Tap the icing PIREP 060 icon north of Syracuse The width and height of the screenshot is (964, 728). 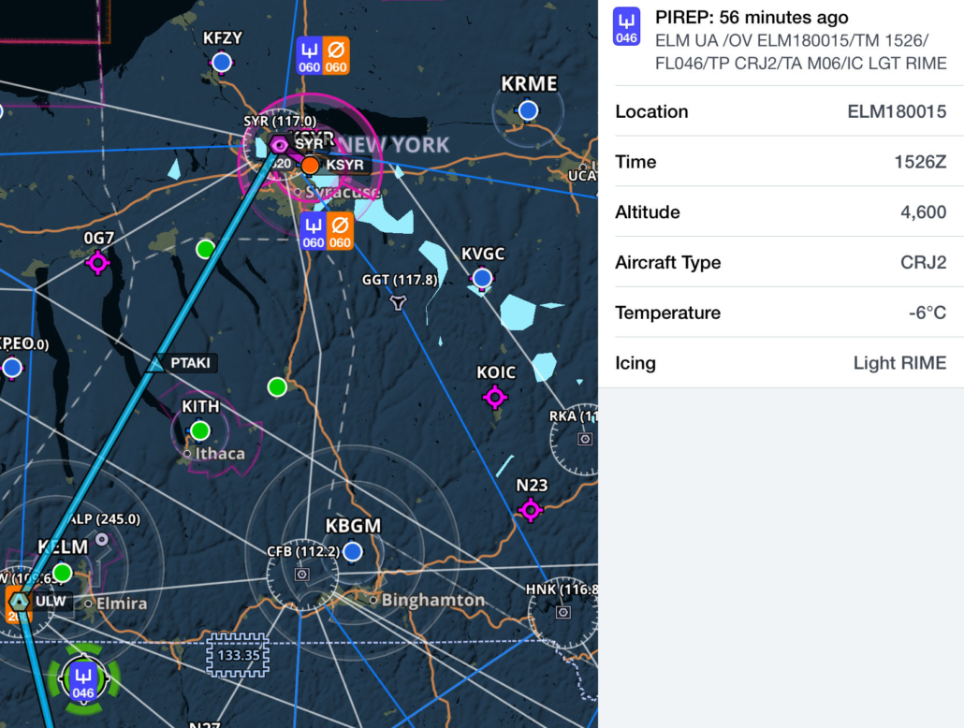(309, 56)
